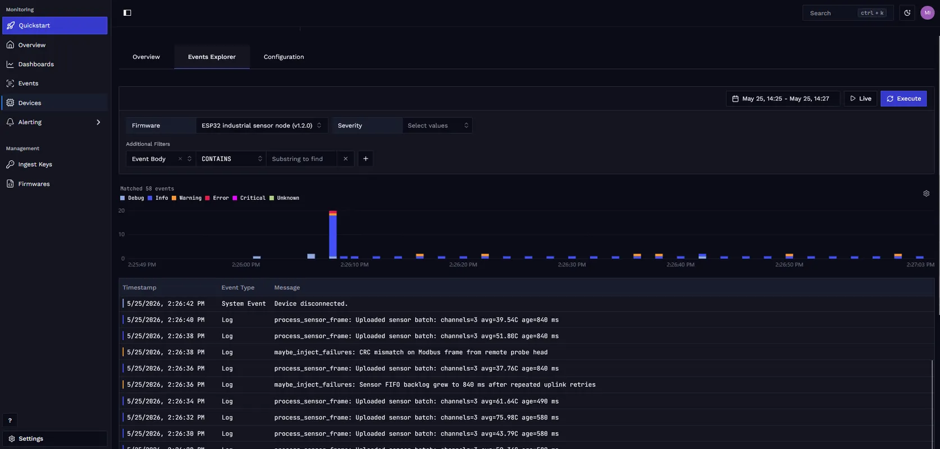Toggle Unknown severity in chart legend
The width and height of the screenshot is (940, 449).
[284, 198]
